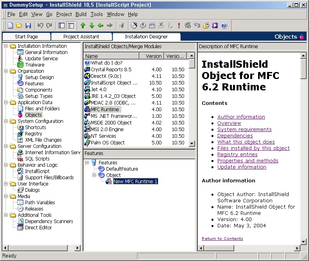Click the InstallScript icon in tree
Image resolution: width=309 pixels, height=261 pixels.
coord(20,171)
